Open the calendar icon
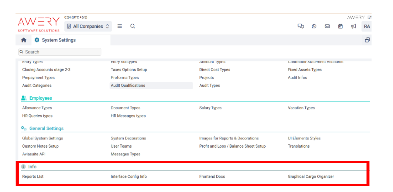The image size is (393, 192). coord(340,27)
